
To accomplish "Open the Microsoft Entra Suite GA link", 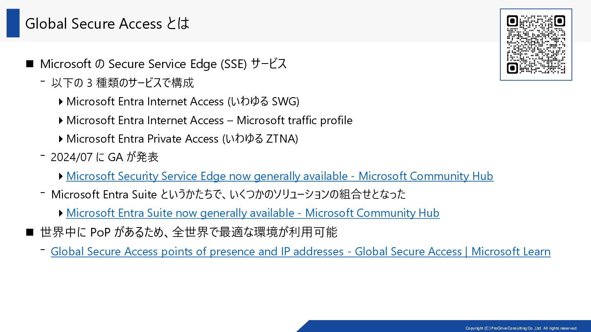I will 252,213.
